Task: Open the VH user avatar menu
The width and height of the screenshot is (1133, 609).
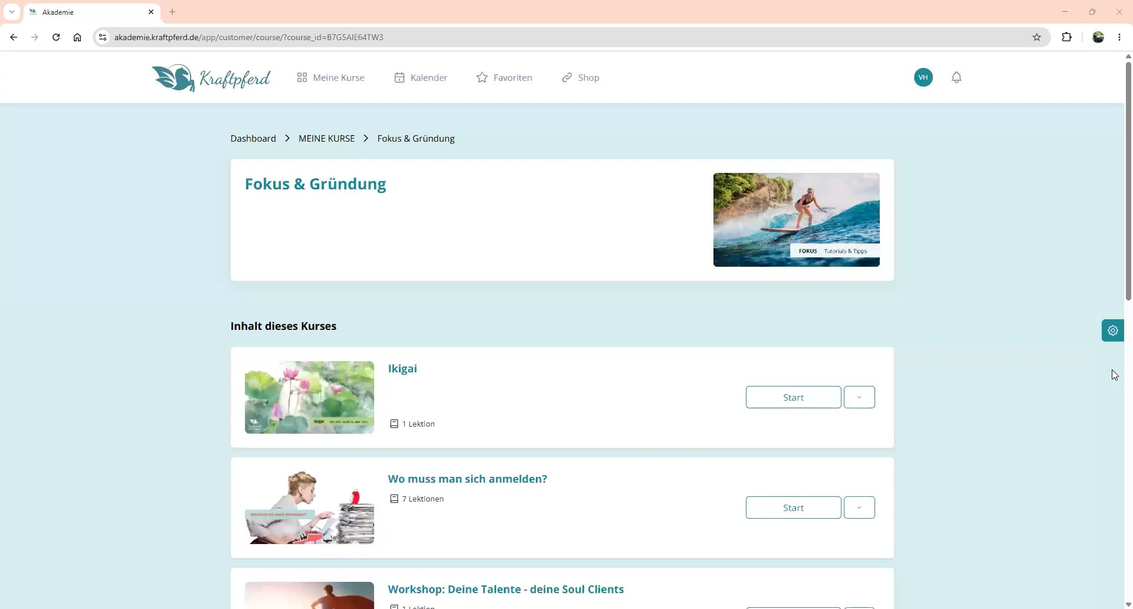Action: (923, 77)
